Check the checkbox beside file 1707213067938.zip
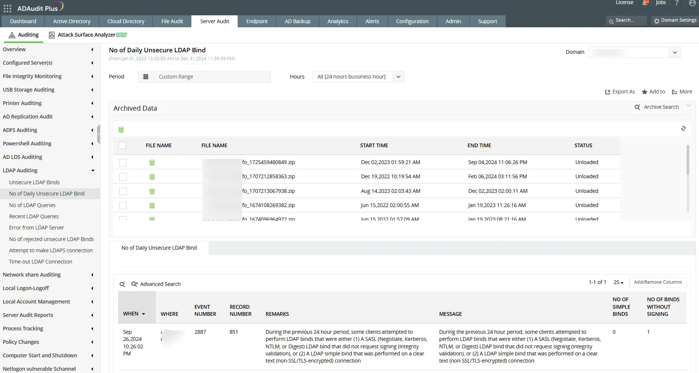 click(x=123, y=191)
